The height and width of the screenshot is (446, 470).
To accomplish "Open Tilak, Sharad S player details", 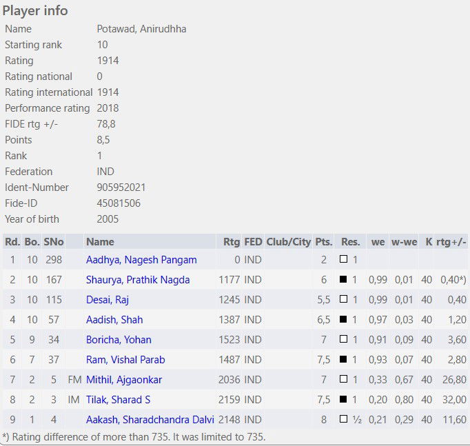I will [x=118, y=400].
